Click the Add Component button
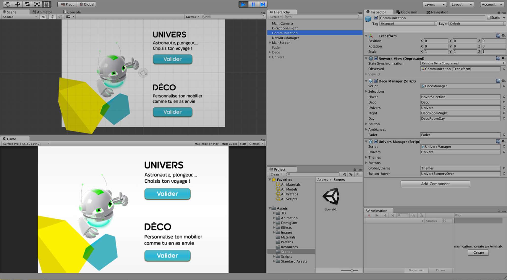The height and width of the screenshot is (280, 507). (x=435, y=184)
